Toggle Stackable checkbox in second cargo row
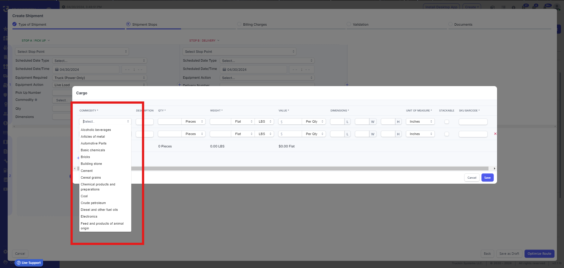 [447, 134]
